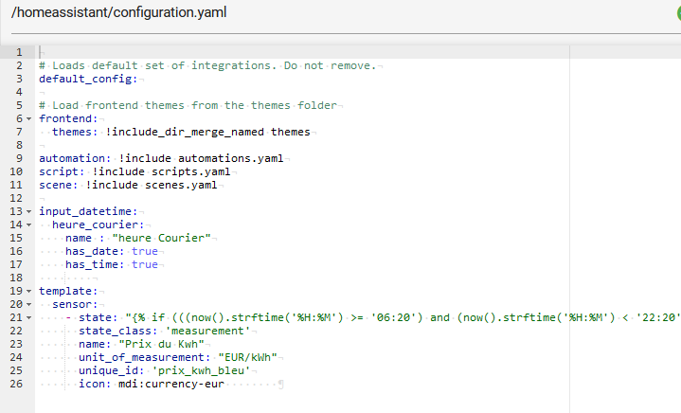The image size is (681, 413).
Task: Fold the heure_courier block
Action: (x=28, y=224)
